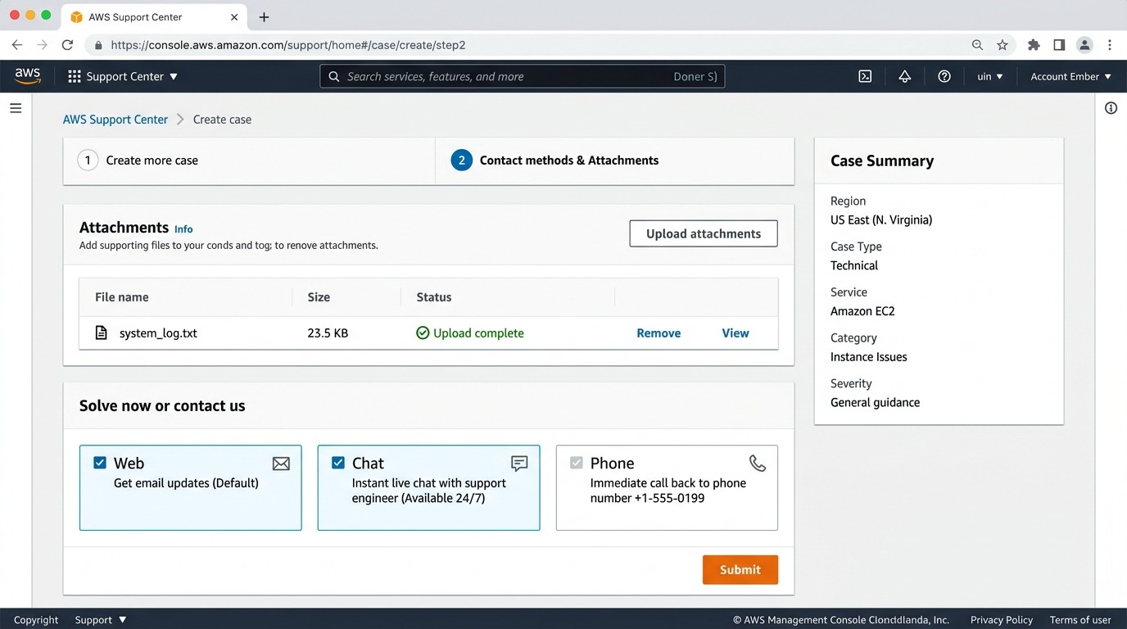Image resolution: width=1127 pixels, height=629 pixels.
Task: Click the lock icon in address bar
Action: tap(98, 45)
